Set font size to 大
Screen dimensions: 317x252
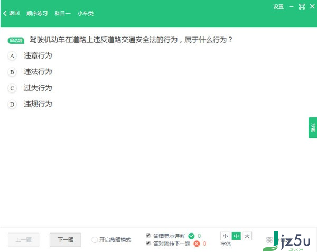[x=247, y=236]
